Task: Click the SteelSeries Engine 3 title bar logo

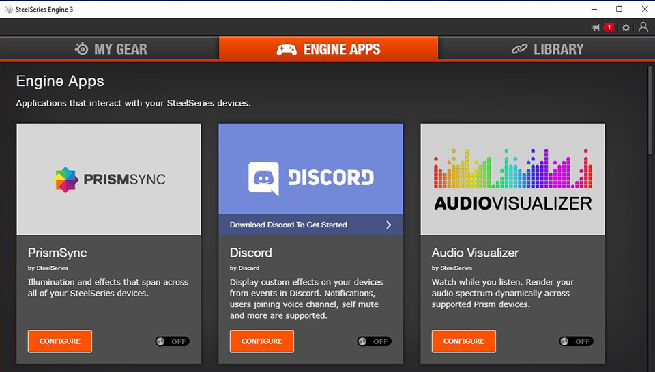Action: pos(8,9)
